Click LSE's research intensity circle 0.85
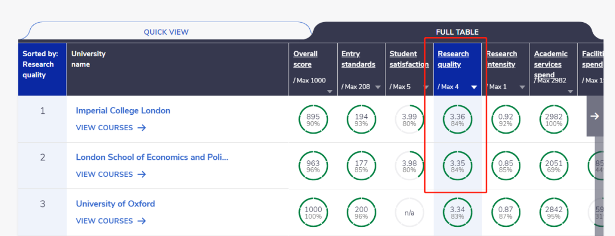The width and height of the screenshot is (615, 236). tap(506, 166)
